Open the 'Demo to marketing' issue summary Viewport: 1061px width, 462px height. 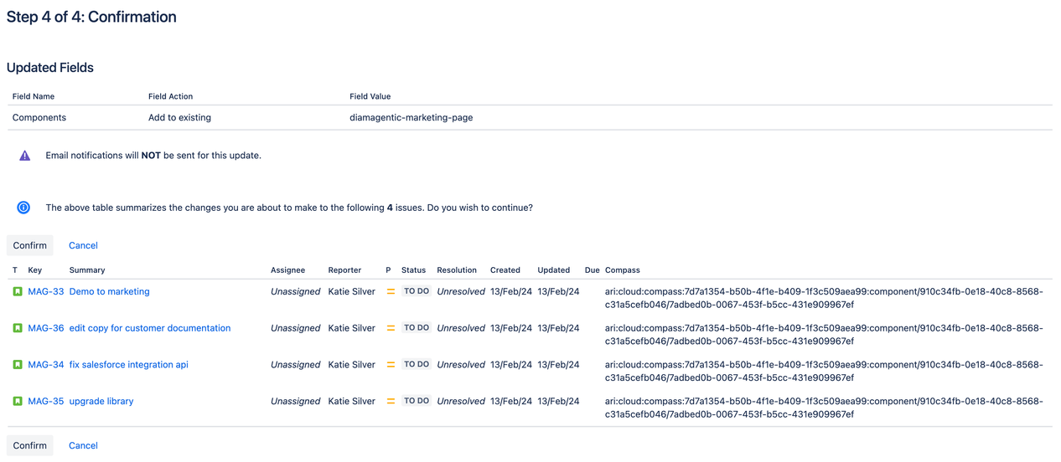click(x=110, y=291)
